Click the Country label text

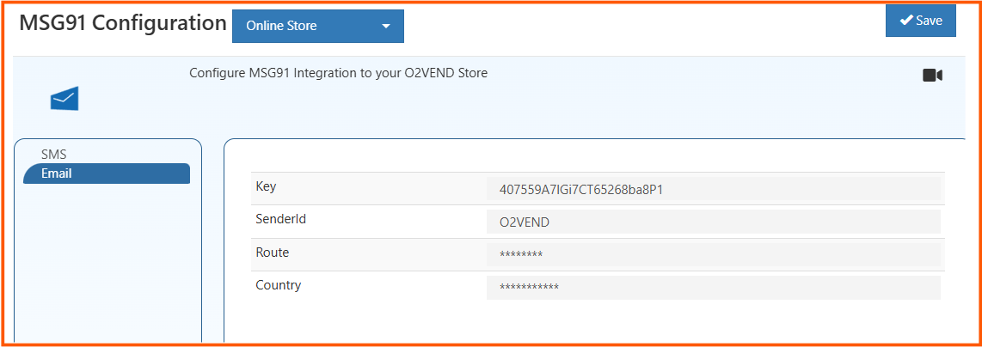click(x=279, y=285)
